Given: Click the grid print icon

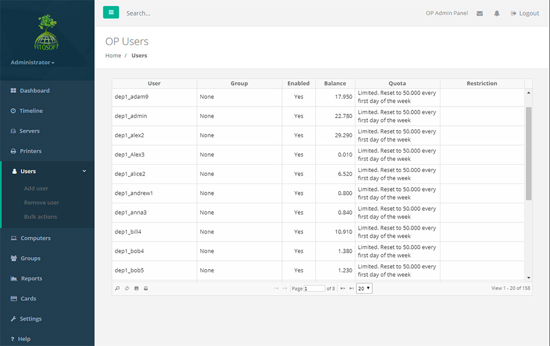Looking at the screenshot, I should [146, 288].
